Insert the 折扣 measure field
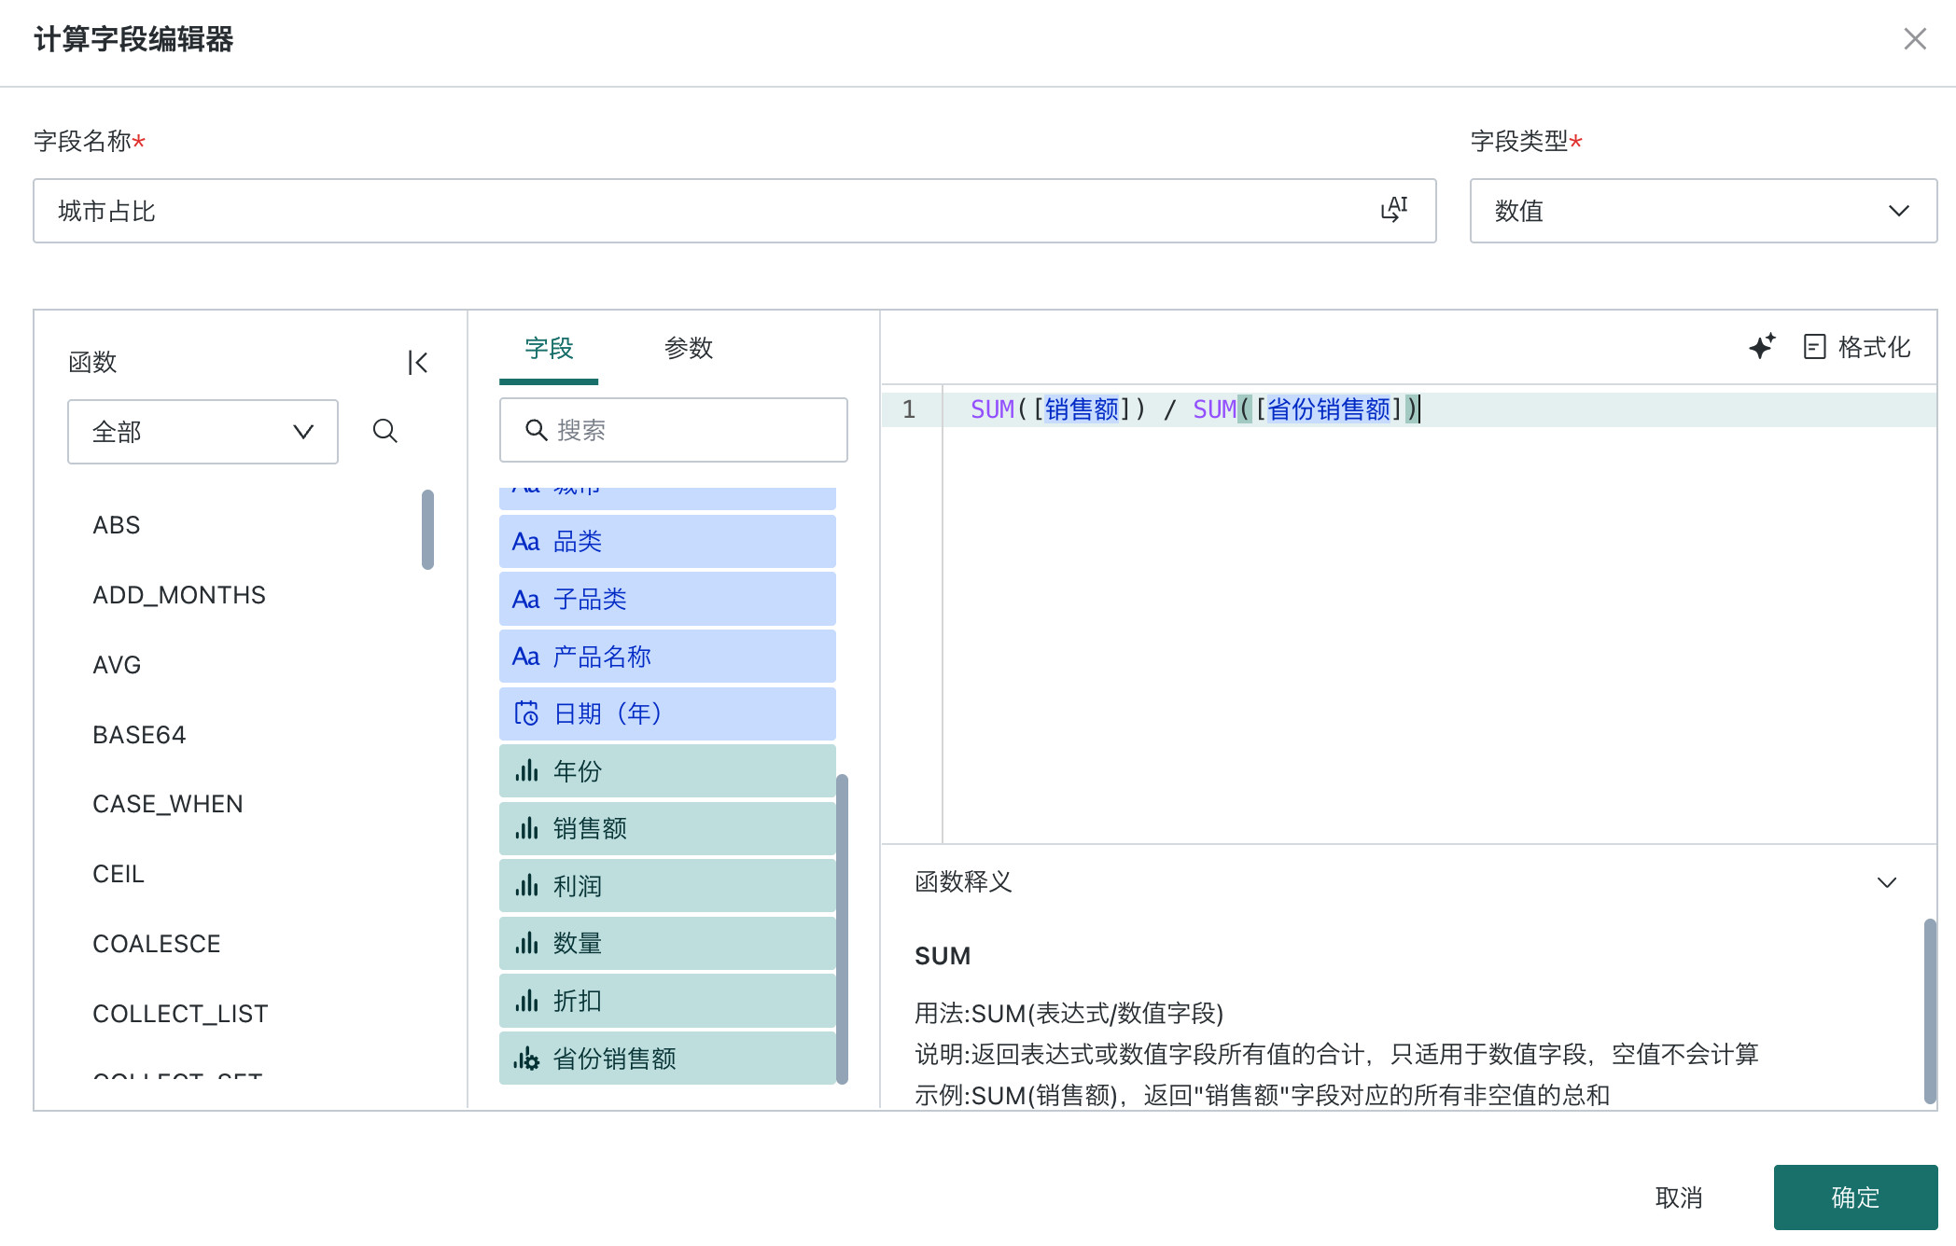 tap(667, 1001)
